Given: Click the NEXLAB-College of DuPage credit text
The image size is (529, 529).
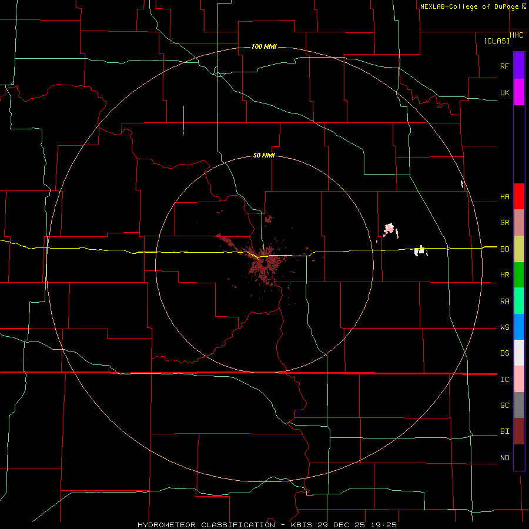Looking at the screenshot, I should (x=470, y=6).
